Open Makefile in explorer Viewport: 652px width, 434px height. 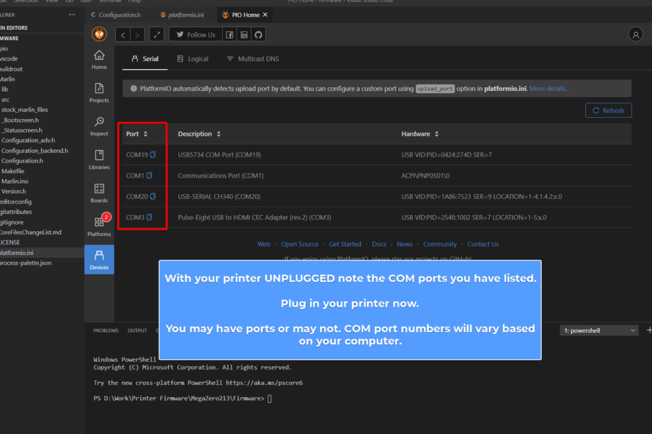41,171
